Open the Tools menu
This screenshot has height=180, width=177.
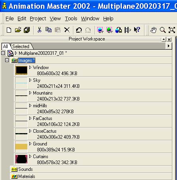point(71,19)
